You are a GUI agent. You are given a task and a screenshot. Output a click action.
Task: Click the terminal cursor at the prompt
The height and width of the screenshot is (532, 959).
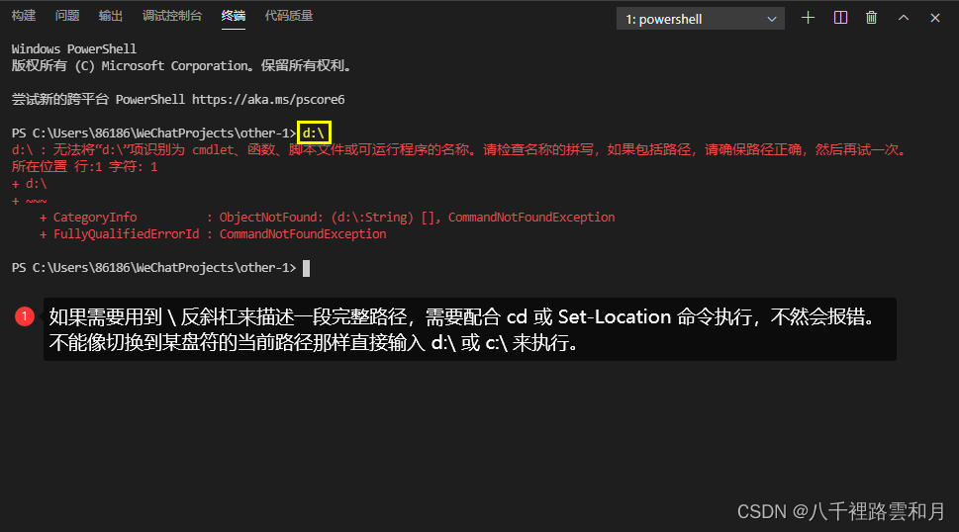click(x=307, y=268)
